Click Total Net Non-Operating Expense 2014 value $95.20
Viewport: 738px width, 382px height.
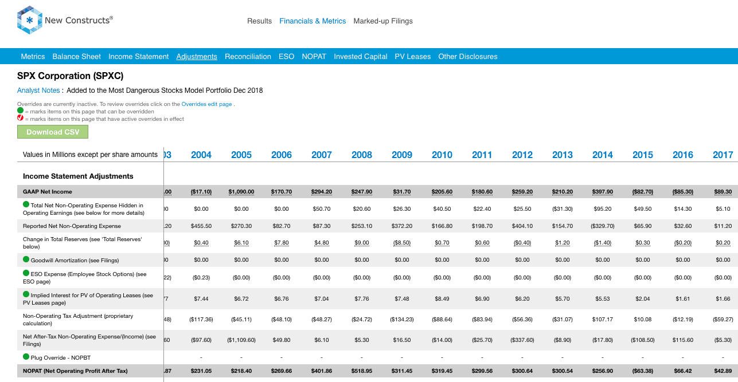click(x=603, y=209)
